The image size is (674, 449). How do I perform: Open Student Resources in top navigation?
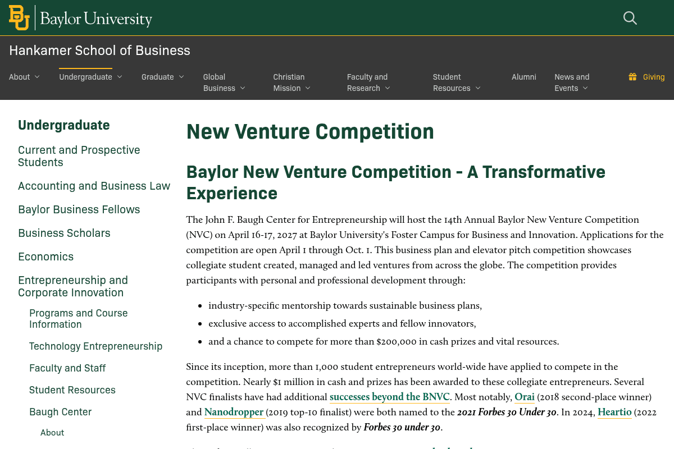(x=452, y=83)
